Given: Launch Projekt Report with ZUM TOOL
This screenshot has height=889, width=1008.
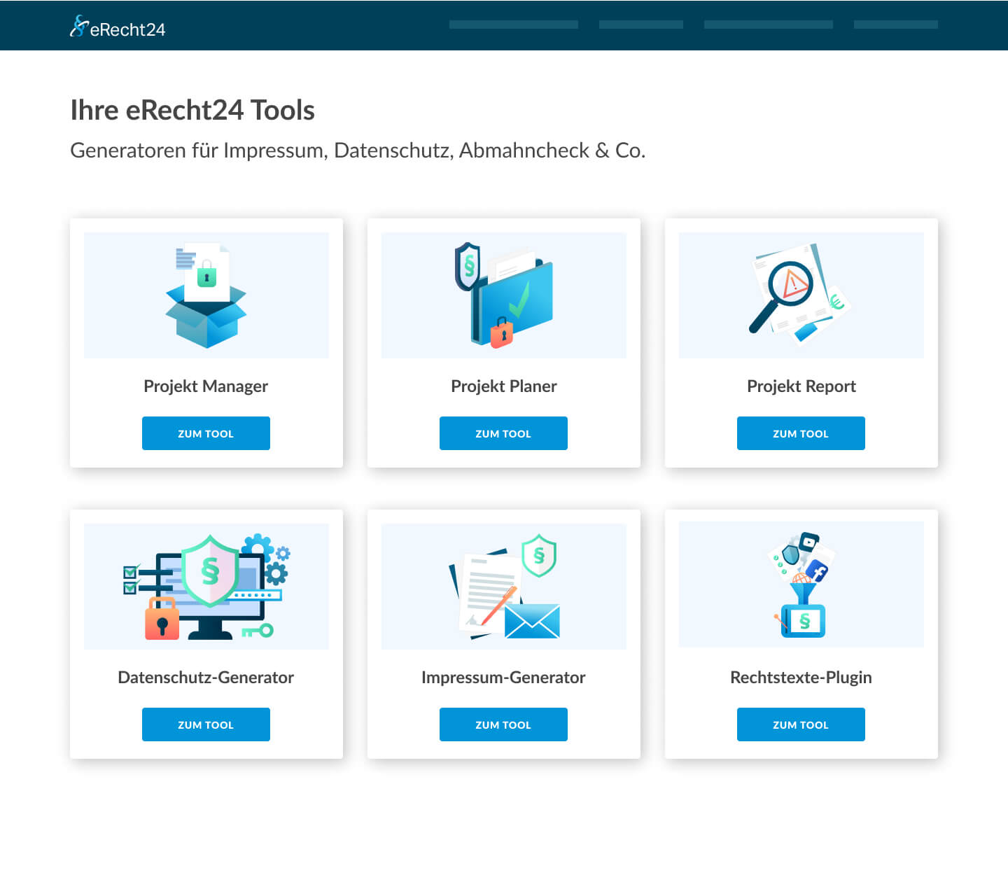Looking at the screenshot, I should pyautogui.click(x=801, y=433).
